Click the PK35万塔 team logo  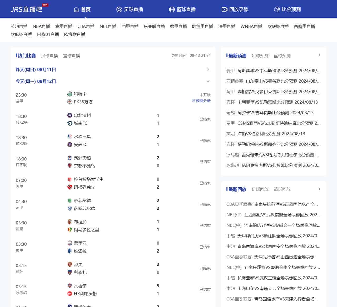70,102
